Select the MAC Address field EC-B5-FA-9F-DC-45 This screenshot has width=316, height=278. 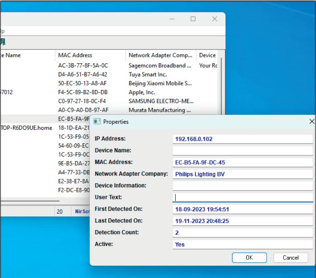pos(243,162)
